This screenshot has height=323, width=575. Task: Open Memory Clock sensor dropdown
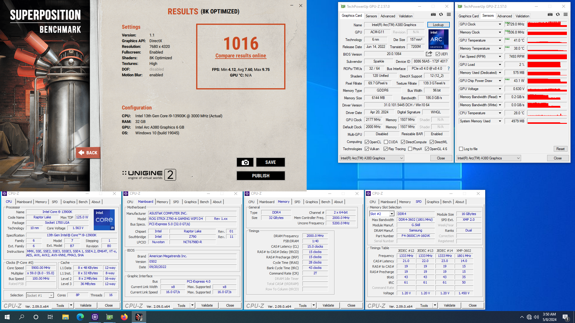coord(500,32)
